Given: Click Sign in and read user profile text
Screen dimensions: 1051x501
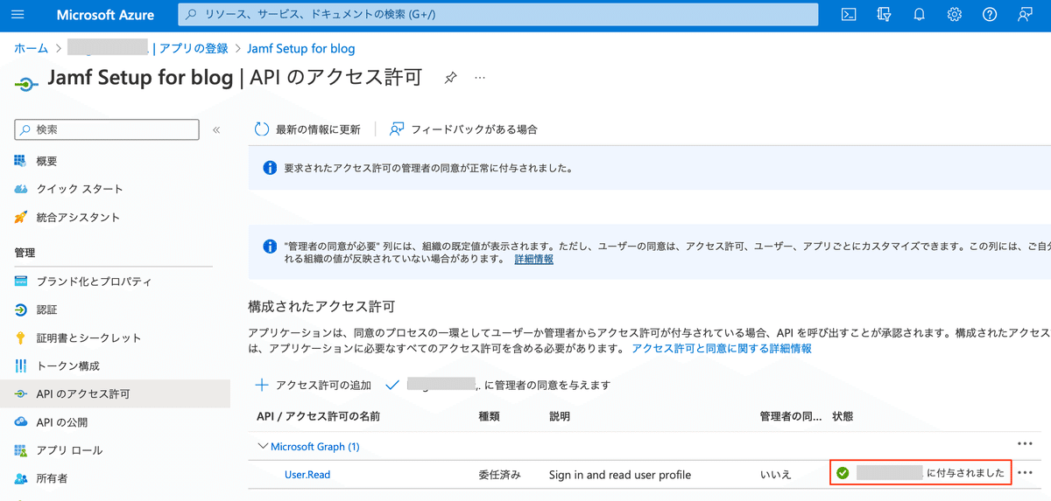Looking at the screenshot, I should pos(620,475).
